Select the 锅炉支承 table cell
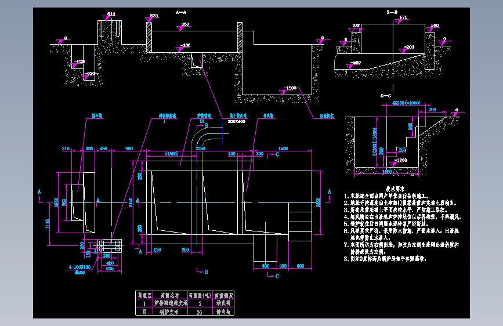Screen dimensions: 503x326 (169, 312)
